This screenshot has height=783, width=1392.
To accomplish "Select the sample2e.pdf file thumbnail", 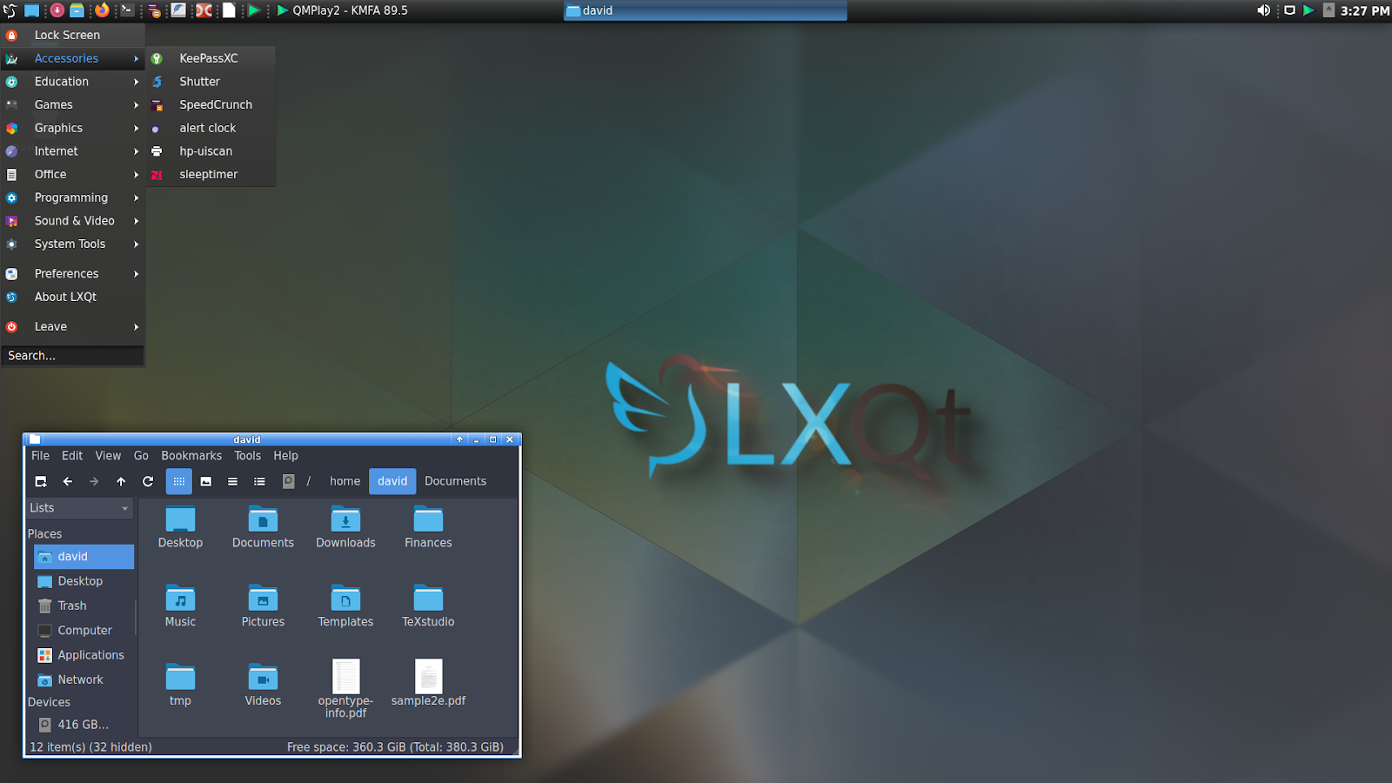I will click(429, 676).
